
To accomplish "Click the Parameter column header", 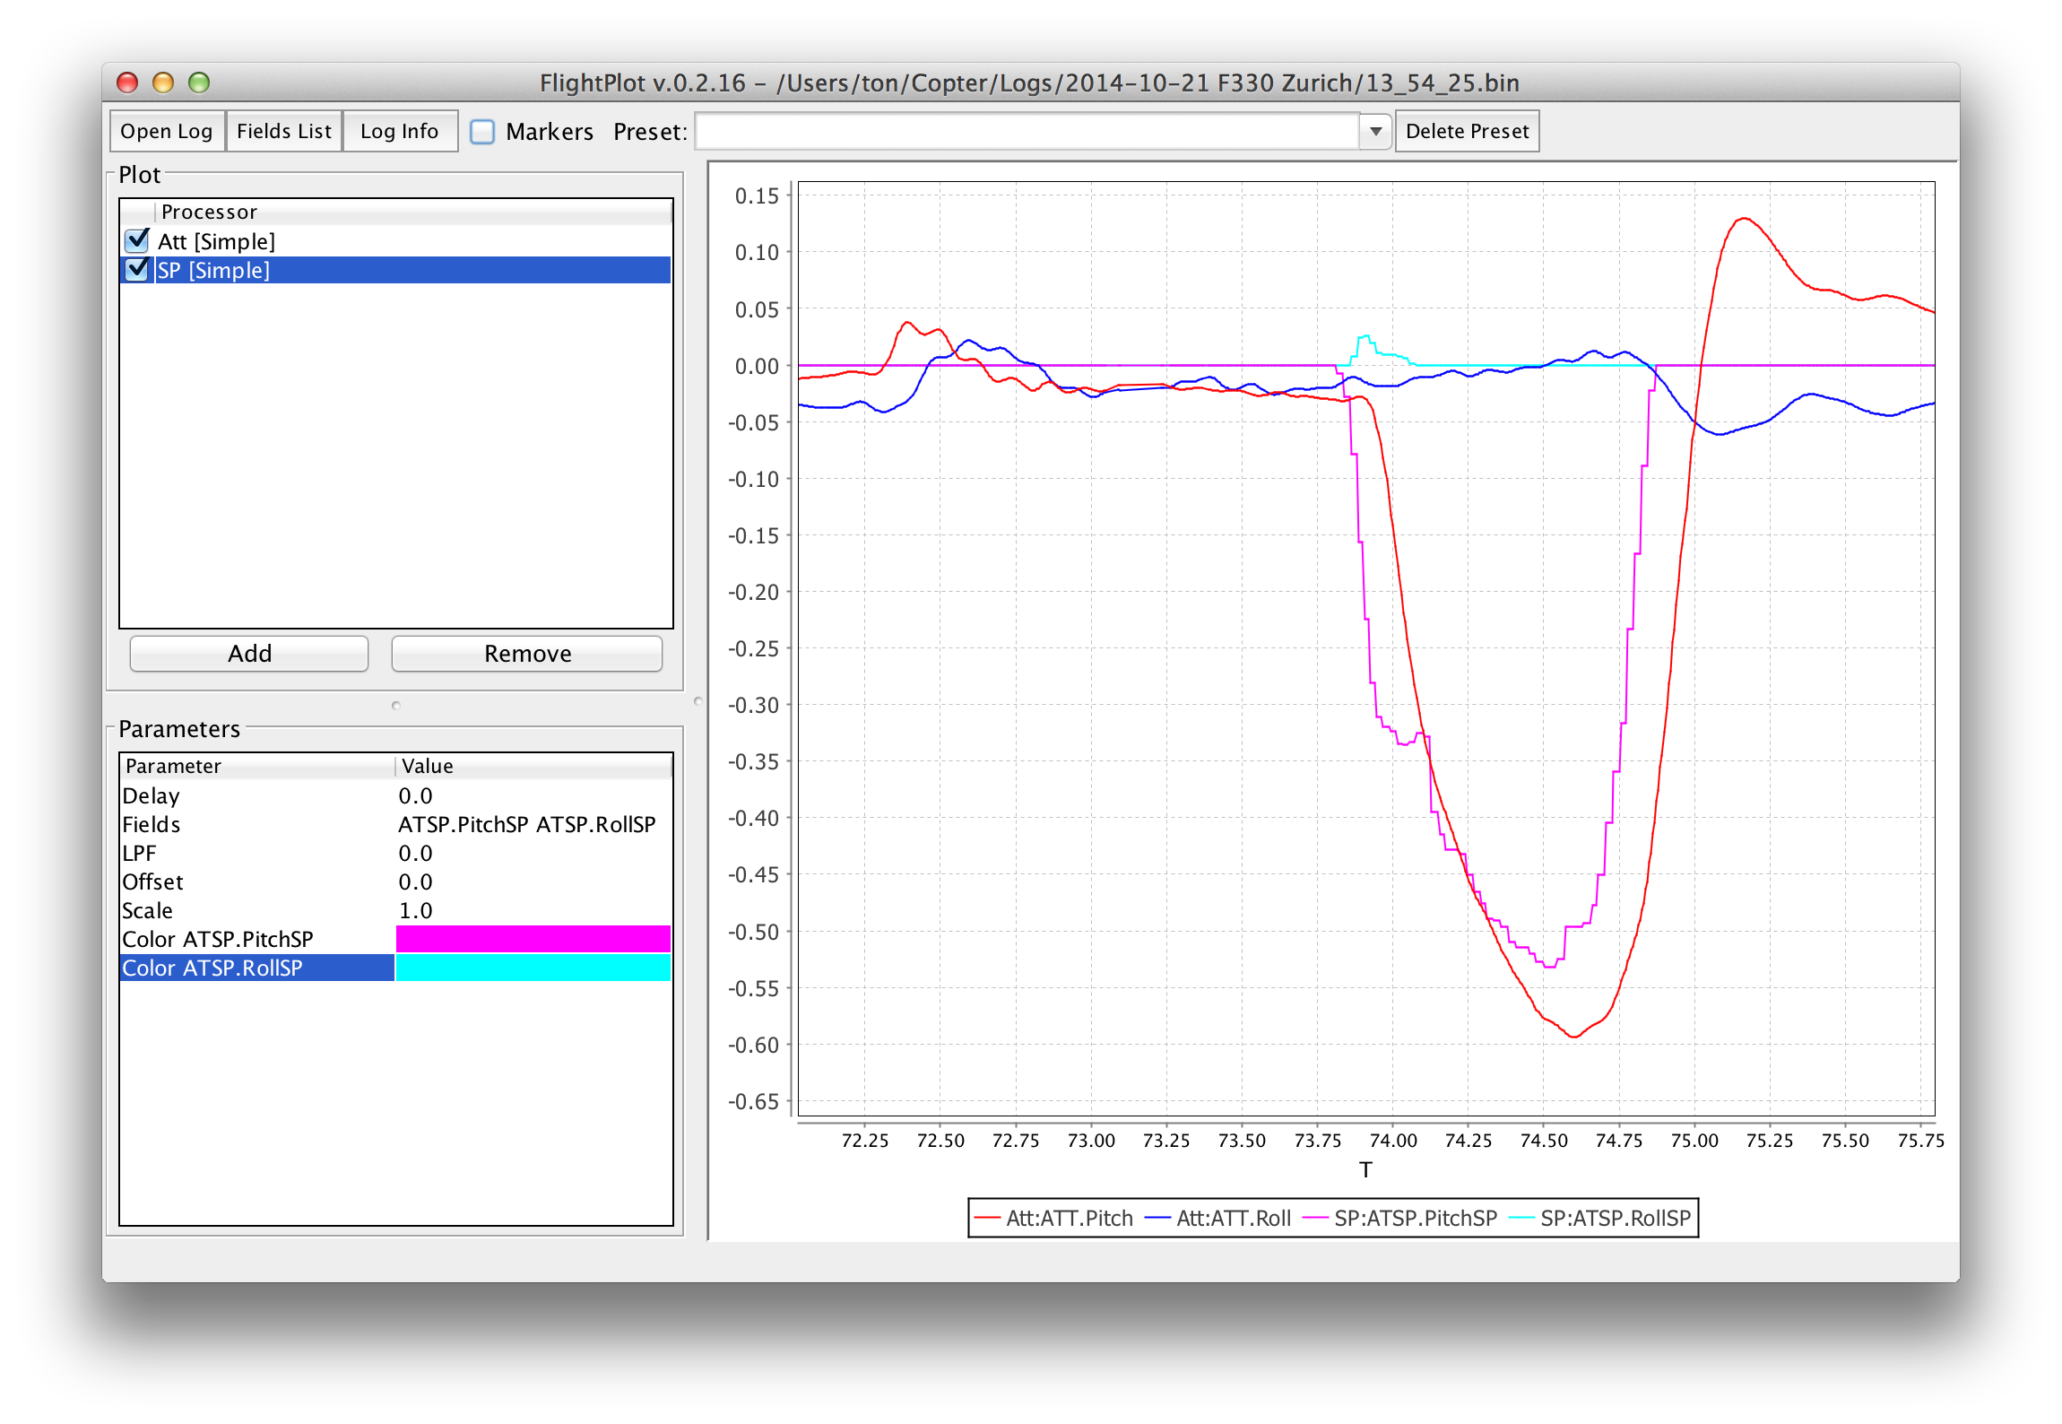I will (x=257, y=766).
